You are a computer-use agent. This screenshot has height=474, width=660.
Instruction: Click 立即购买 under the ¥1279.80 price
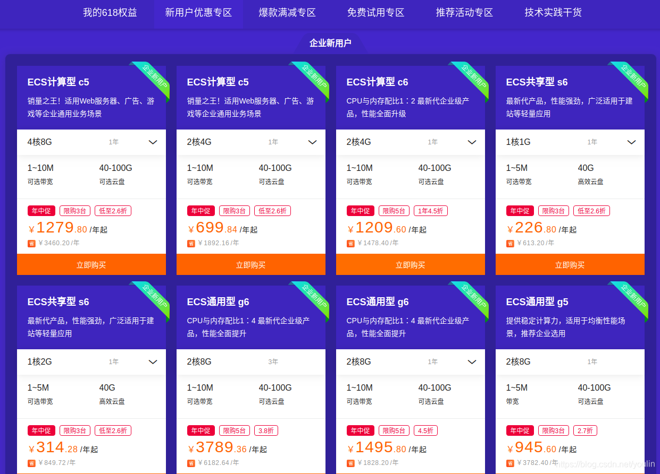point(91,264)
